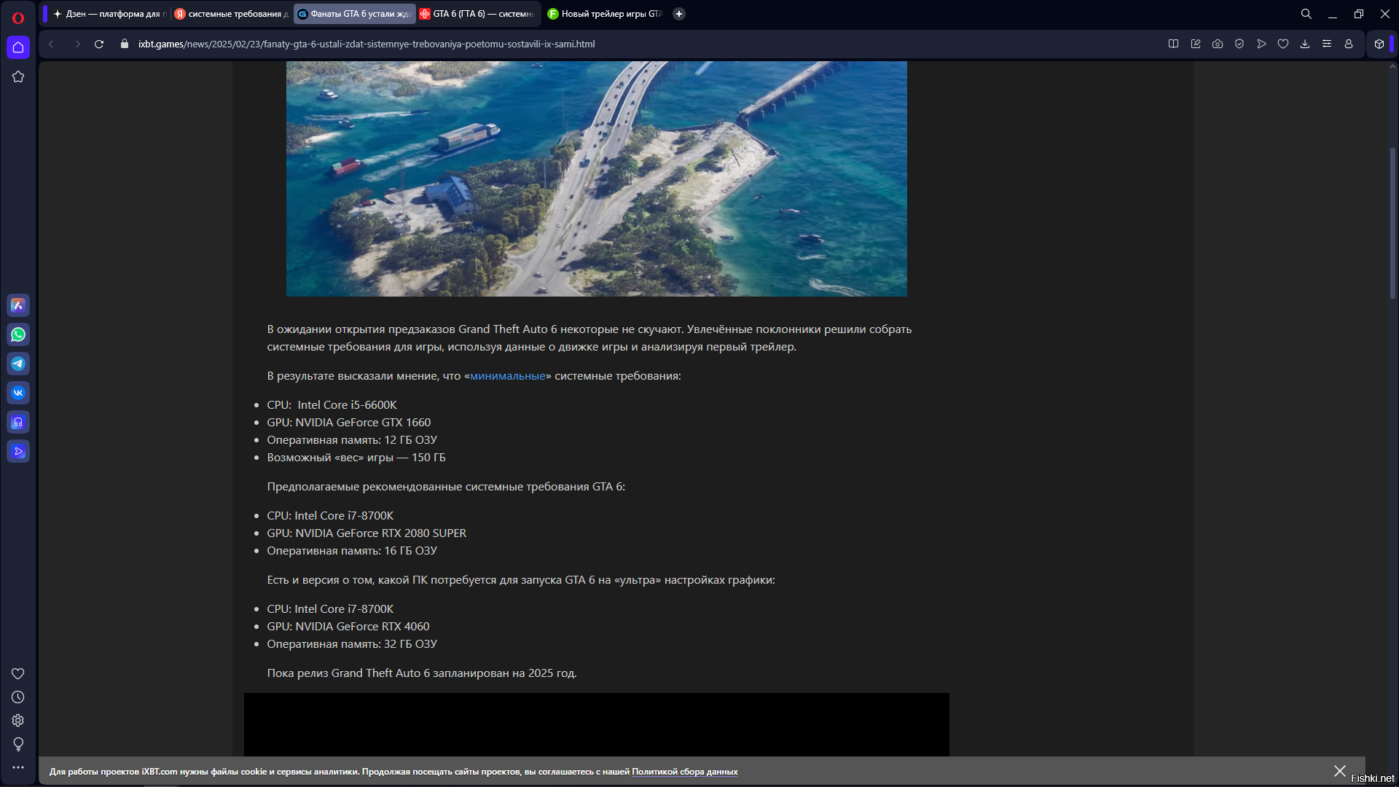Click 'Оперативная память: 12 ГБ ОЗУ' line
1399x787 pixels.
352,440
